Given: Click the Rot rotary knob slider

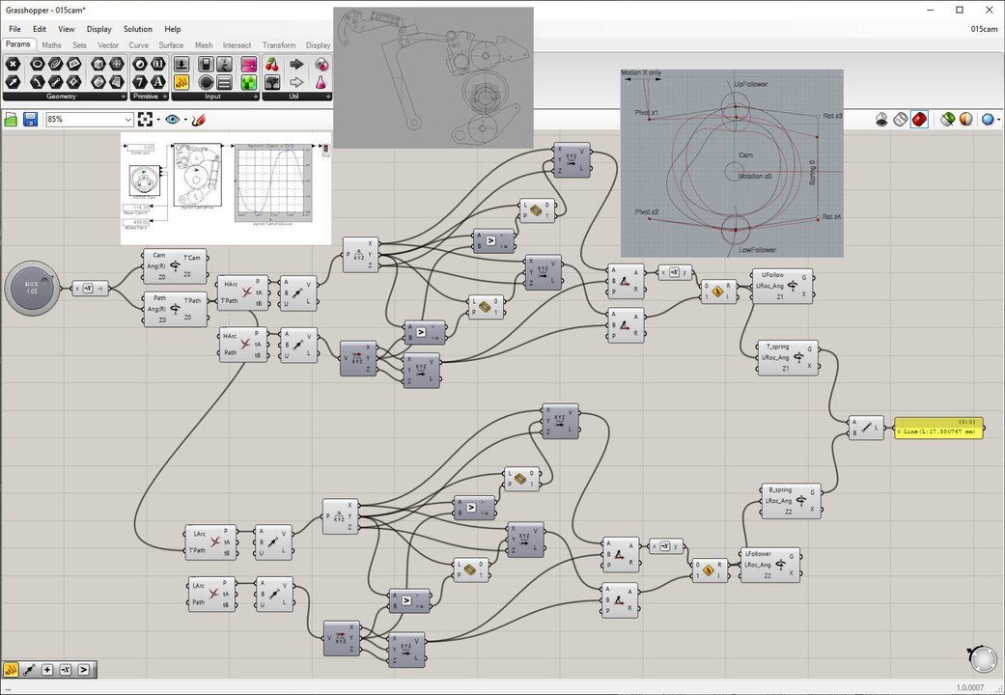Looking at the screenshot, I should coord(32,288).
